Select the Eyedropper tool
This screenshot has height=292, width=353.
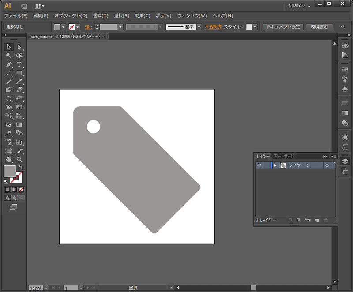[x=8, y=133]
